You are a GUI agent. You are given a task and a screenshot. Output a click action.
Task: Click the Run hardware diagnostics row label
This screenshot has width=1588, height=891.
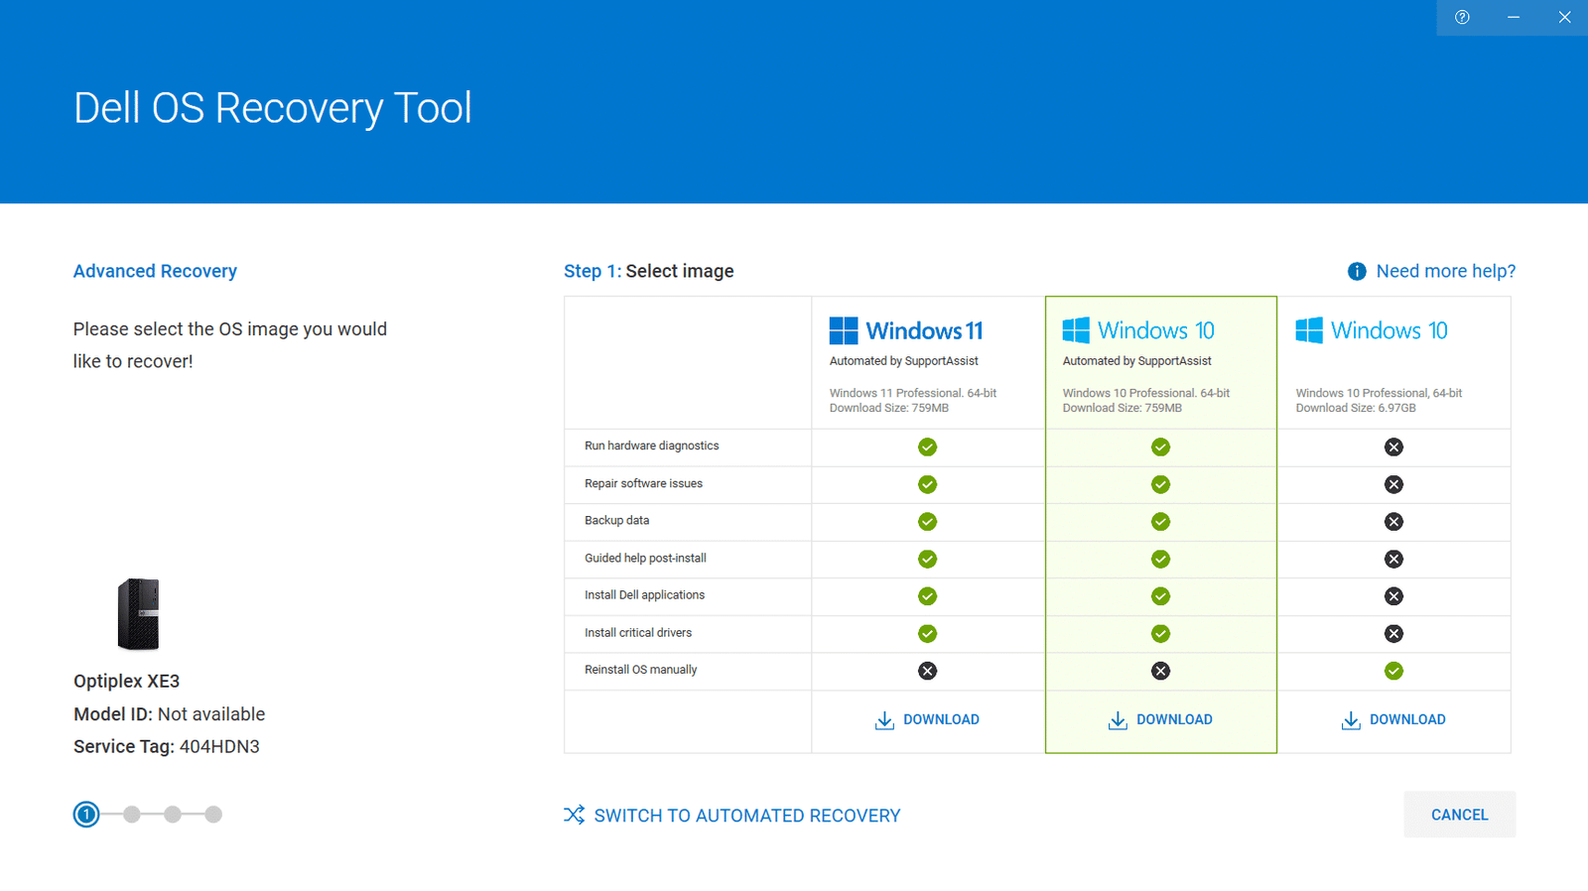(x=651, y=445)
